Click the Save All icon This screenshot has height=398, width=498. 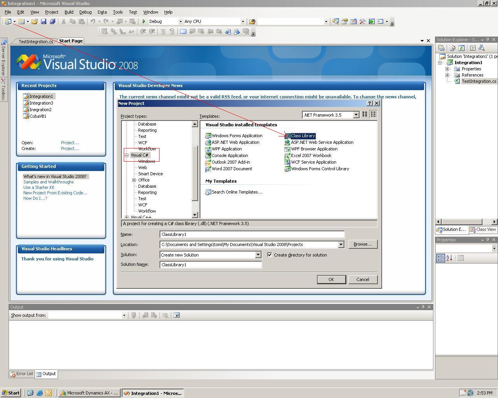point(53,21)
